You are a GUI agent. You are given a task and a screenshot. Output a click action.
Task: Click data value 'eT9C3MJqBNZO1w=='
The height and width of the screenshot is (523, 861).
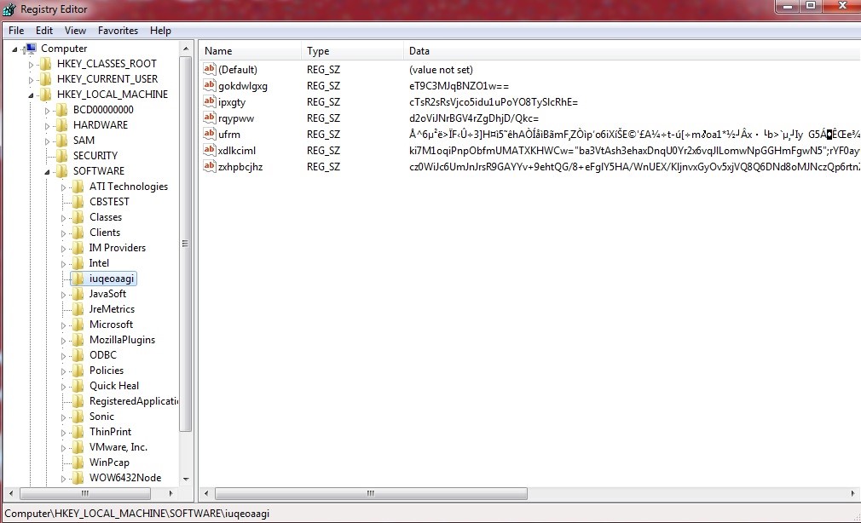click(459, 86)
